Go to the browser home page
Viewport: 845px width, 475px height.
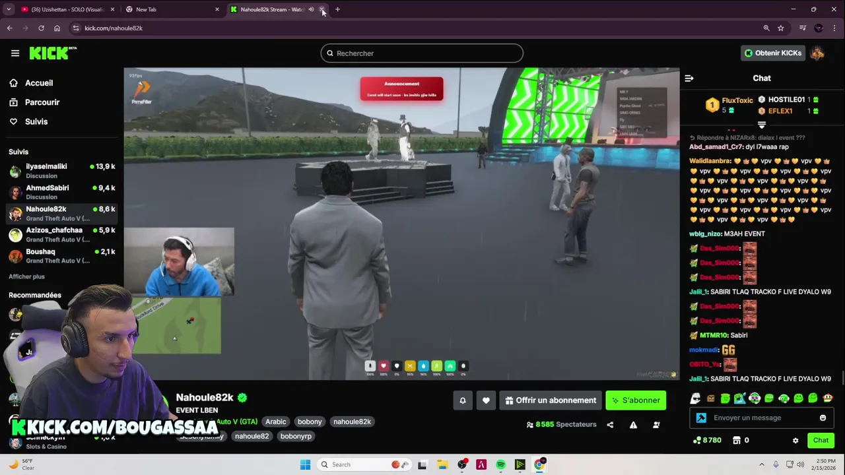(x=57, y=28)
